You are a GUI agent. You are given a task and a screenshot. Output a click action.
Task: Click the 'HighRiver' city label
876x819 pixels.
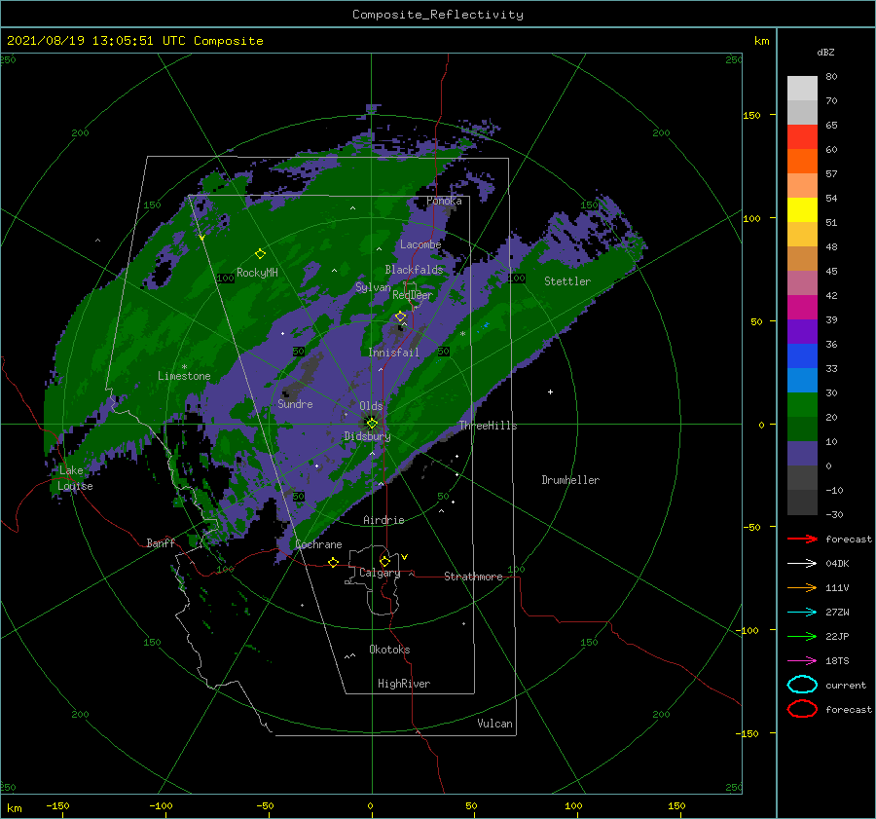(x=404, y=684)
